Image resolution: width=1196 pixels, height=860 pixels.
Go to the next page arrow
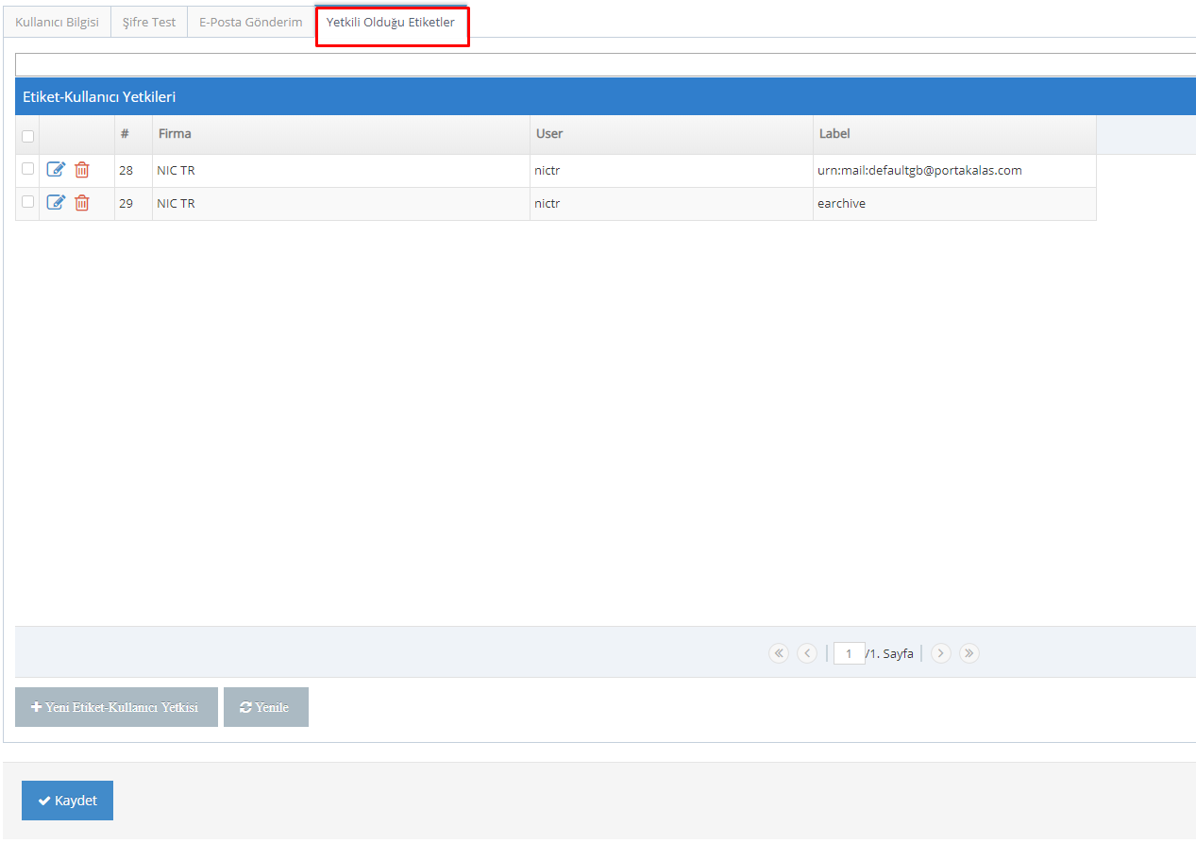point(940,653)
